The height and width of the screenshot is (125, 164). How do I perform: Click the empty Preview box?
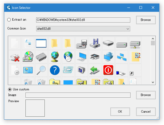(x=35, y=108)
